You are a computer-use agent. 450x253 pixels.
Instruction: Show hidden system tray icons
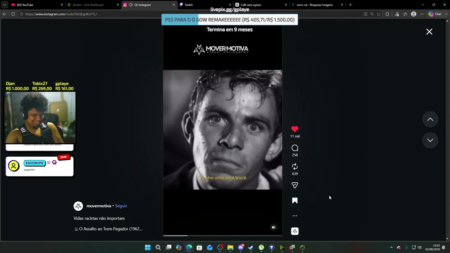pos(391,247)
